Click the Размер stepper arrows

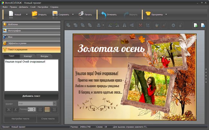coord(34,109)
